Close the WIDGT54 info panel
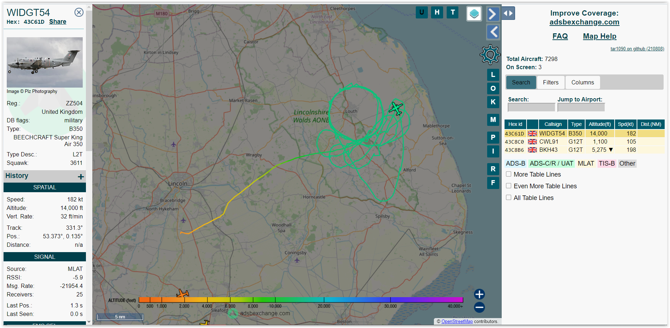The image size is (670, 328). (x=79, y=12)
